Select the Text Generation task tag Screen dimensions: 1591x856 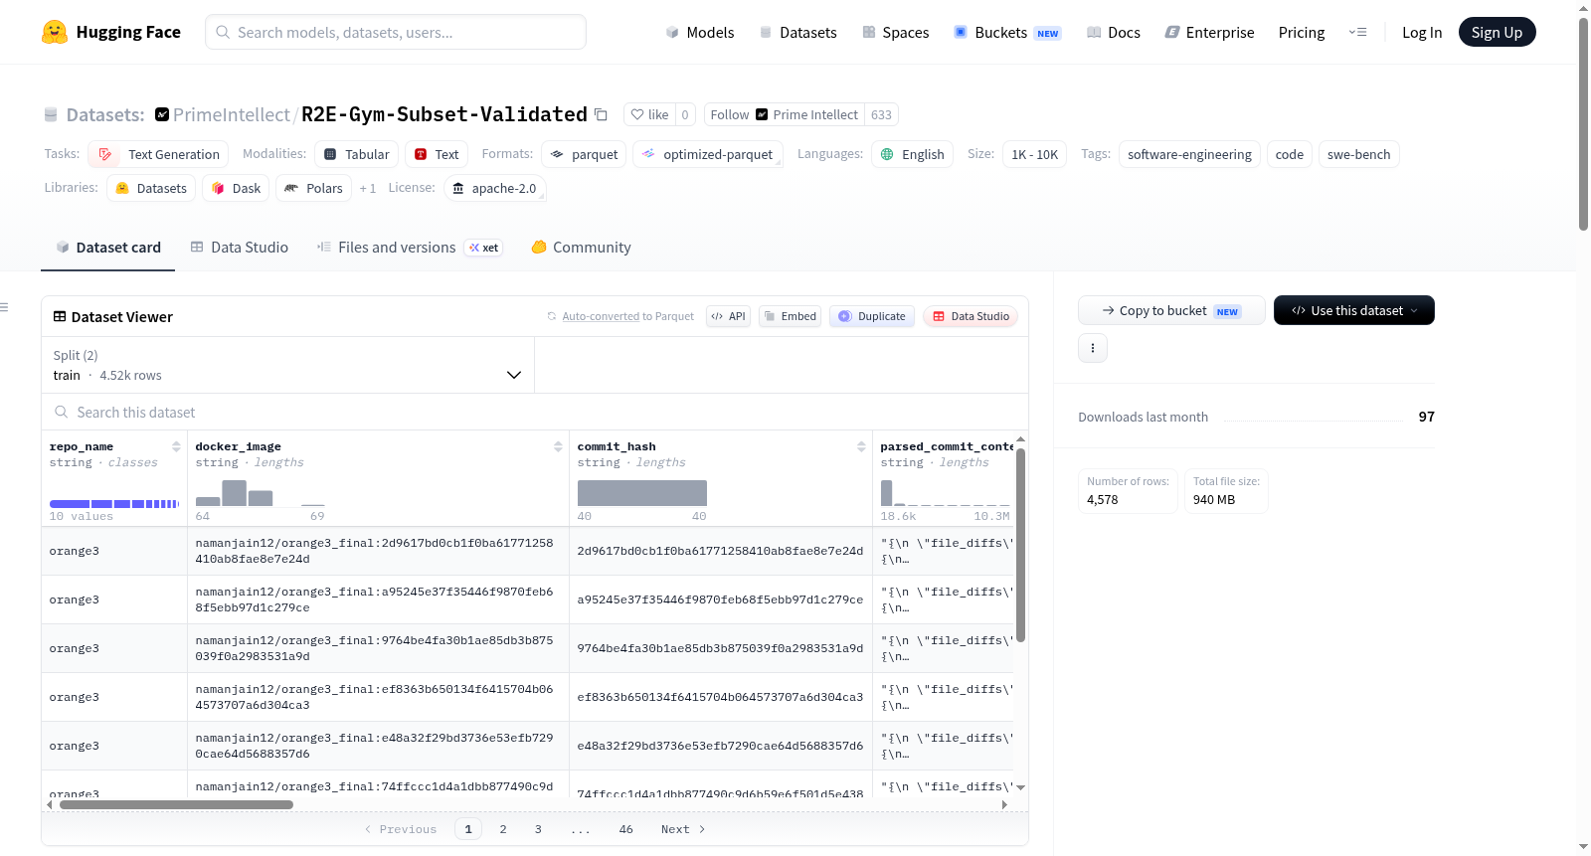[158, 154]
